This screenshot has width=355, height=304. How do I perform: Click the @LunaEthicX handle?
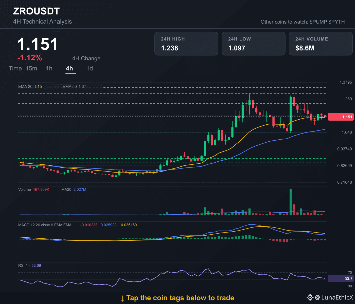[x=334, y=297]
